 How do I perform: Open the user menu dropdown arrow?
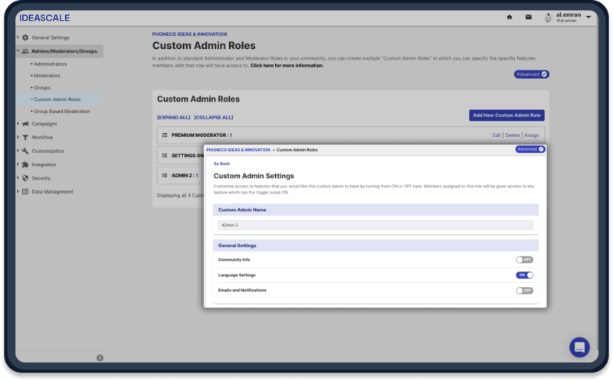[588, 17]
